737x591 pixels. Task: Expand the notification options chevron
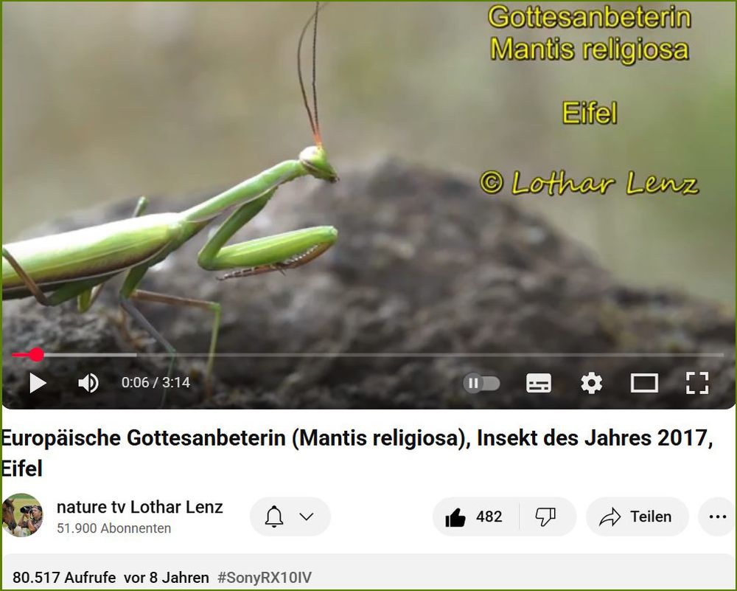point(307,517)
